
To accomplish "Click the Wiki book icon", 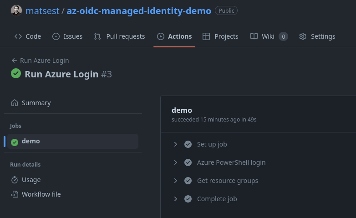I will [254, 36].
